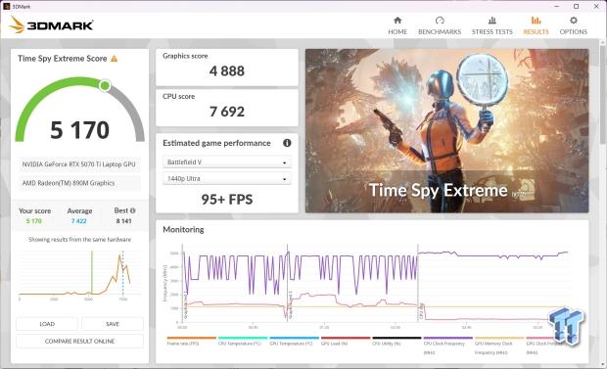Click the SAVE button
The image size is (607, 369).
(113, 324)
